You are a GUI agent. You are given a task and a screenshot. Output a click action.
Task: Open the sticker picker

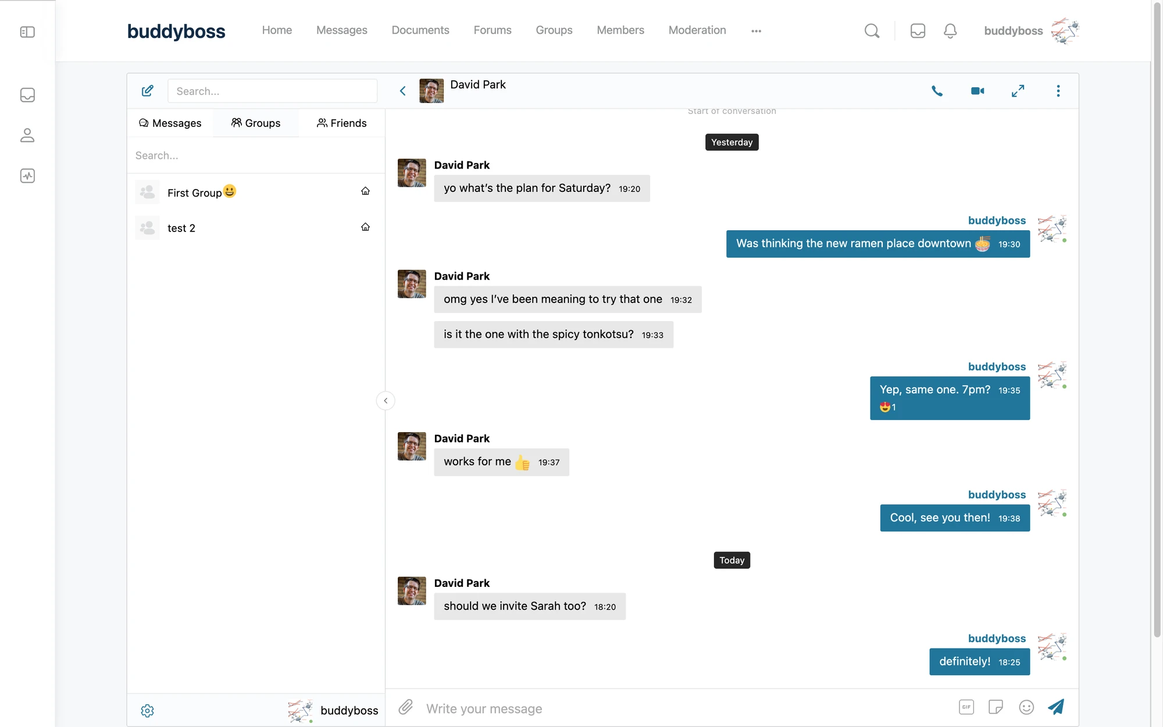click(x=996, y=707)
